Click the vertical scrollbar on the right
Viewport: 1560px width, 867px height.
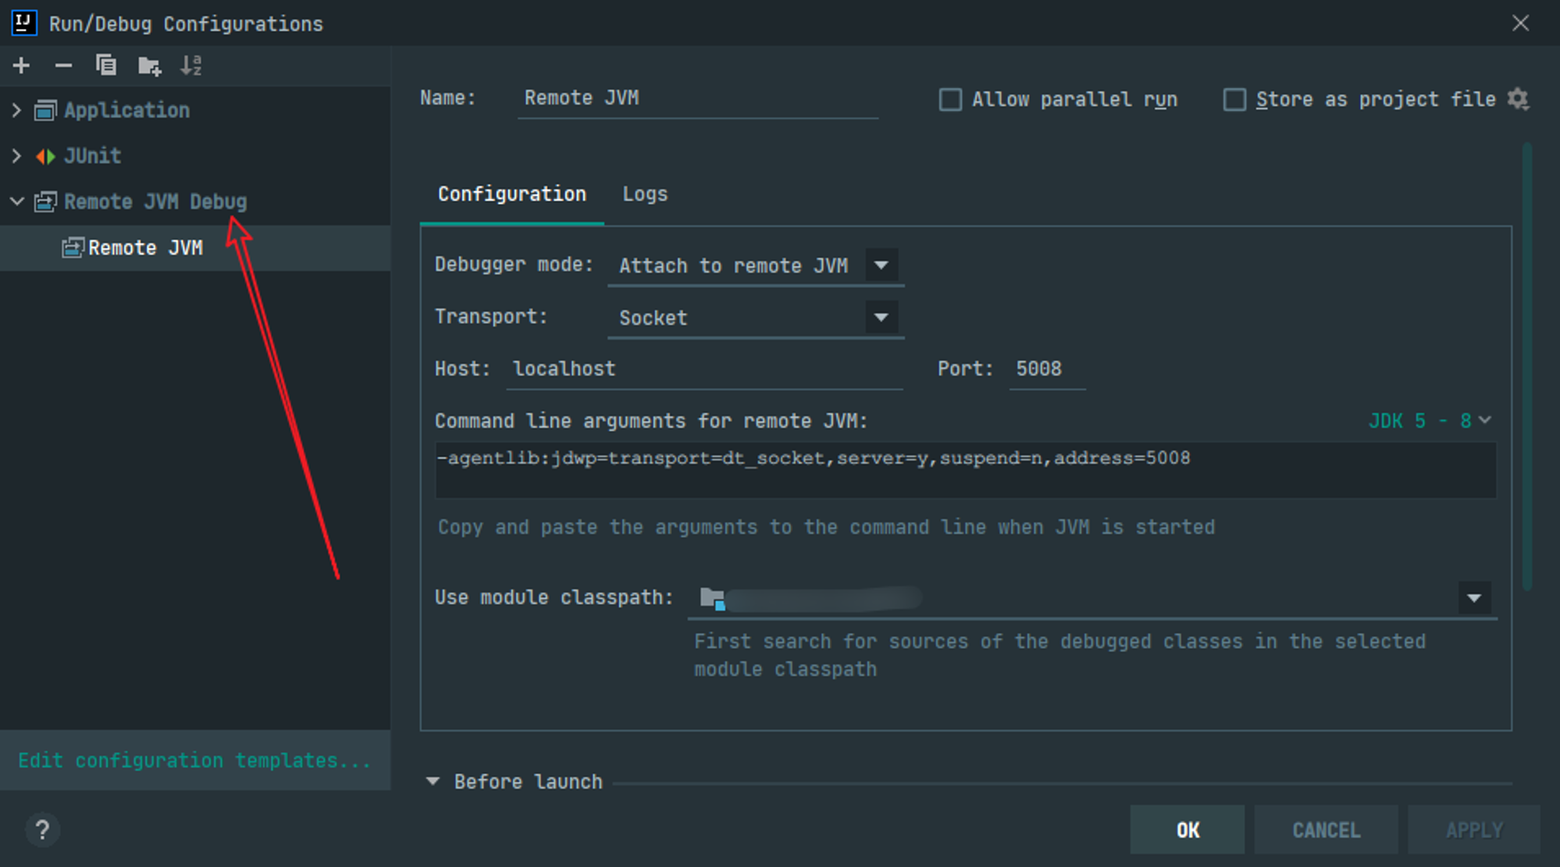(x=1526, y=366)
